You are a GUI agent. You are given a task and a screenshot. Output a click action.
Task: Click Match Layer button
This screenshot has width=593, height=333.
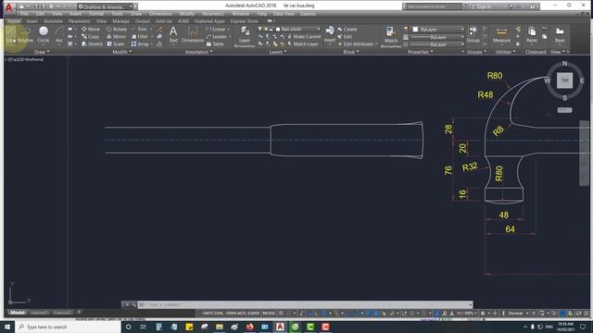[302, 44]
